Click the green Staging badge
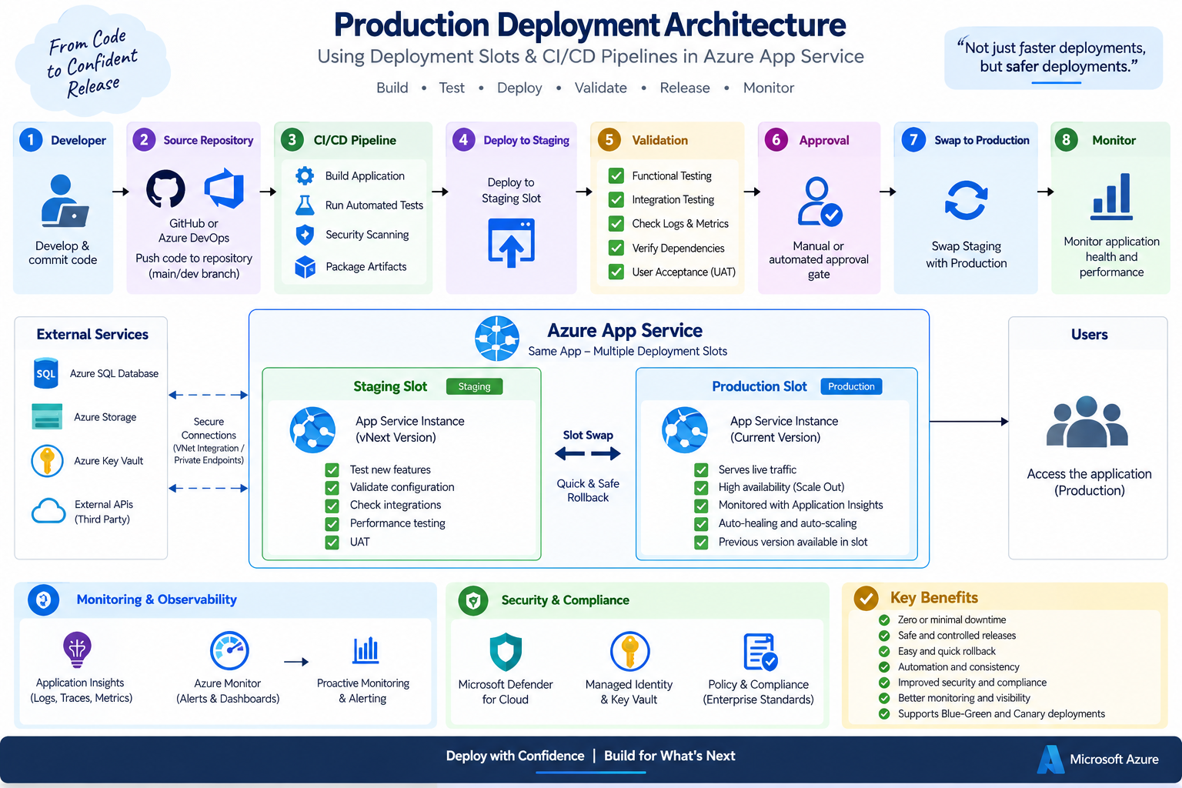The width and height of the screenshot is (1182, 788). (x=474, y=386)
